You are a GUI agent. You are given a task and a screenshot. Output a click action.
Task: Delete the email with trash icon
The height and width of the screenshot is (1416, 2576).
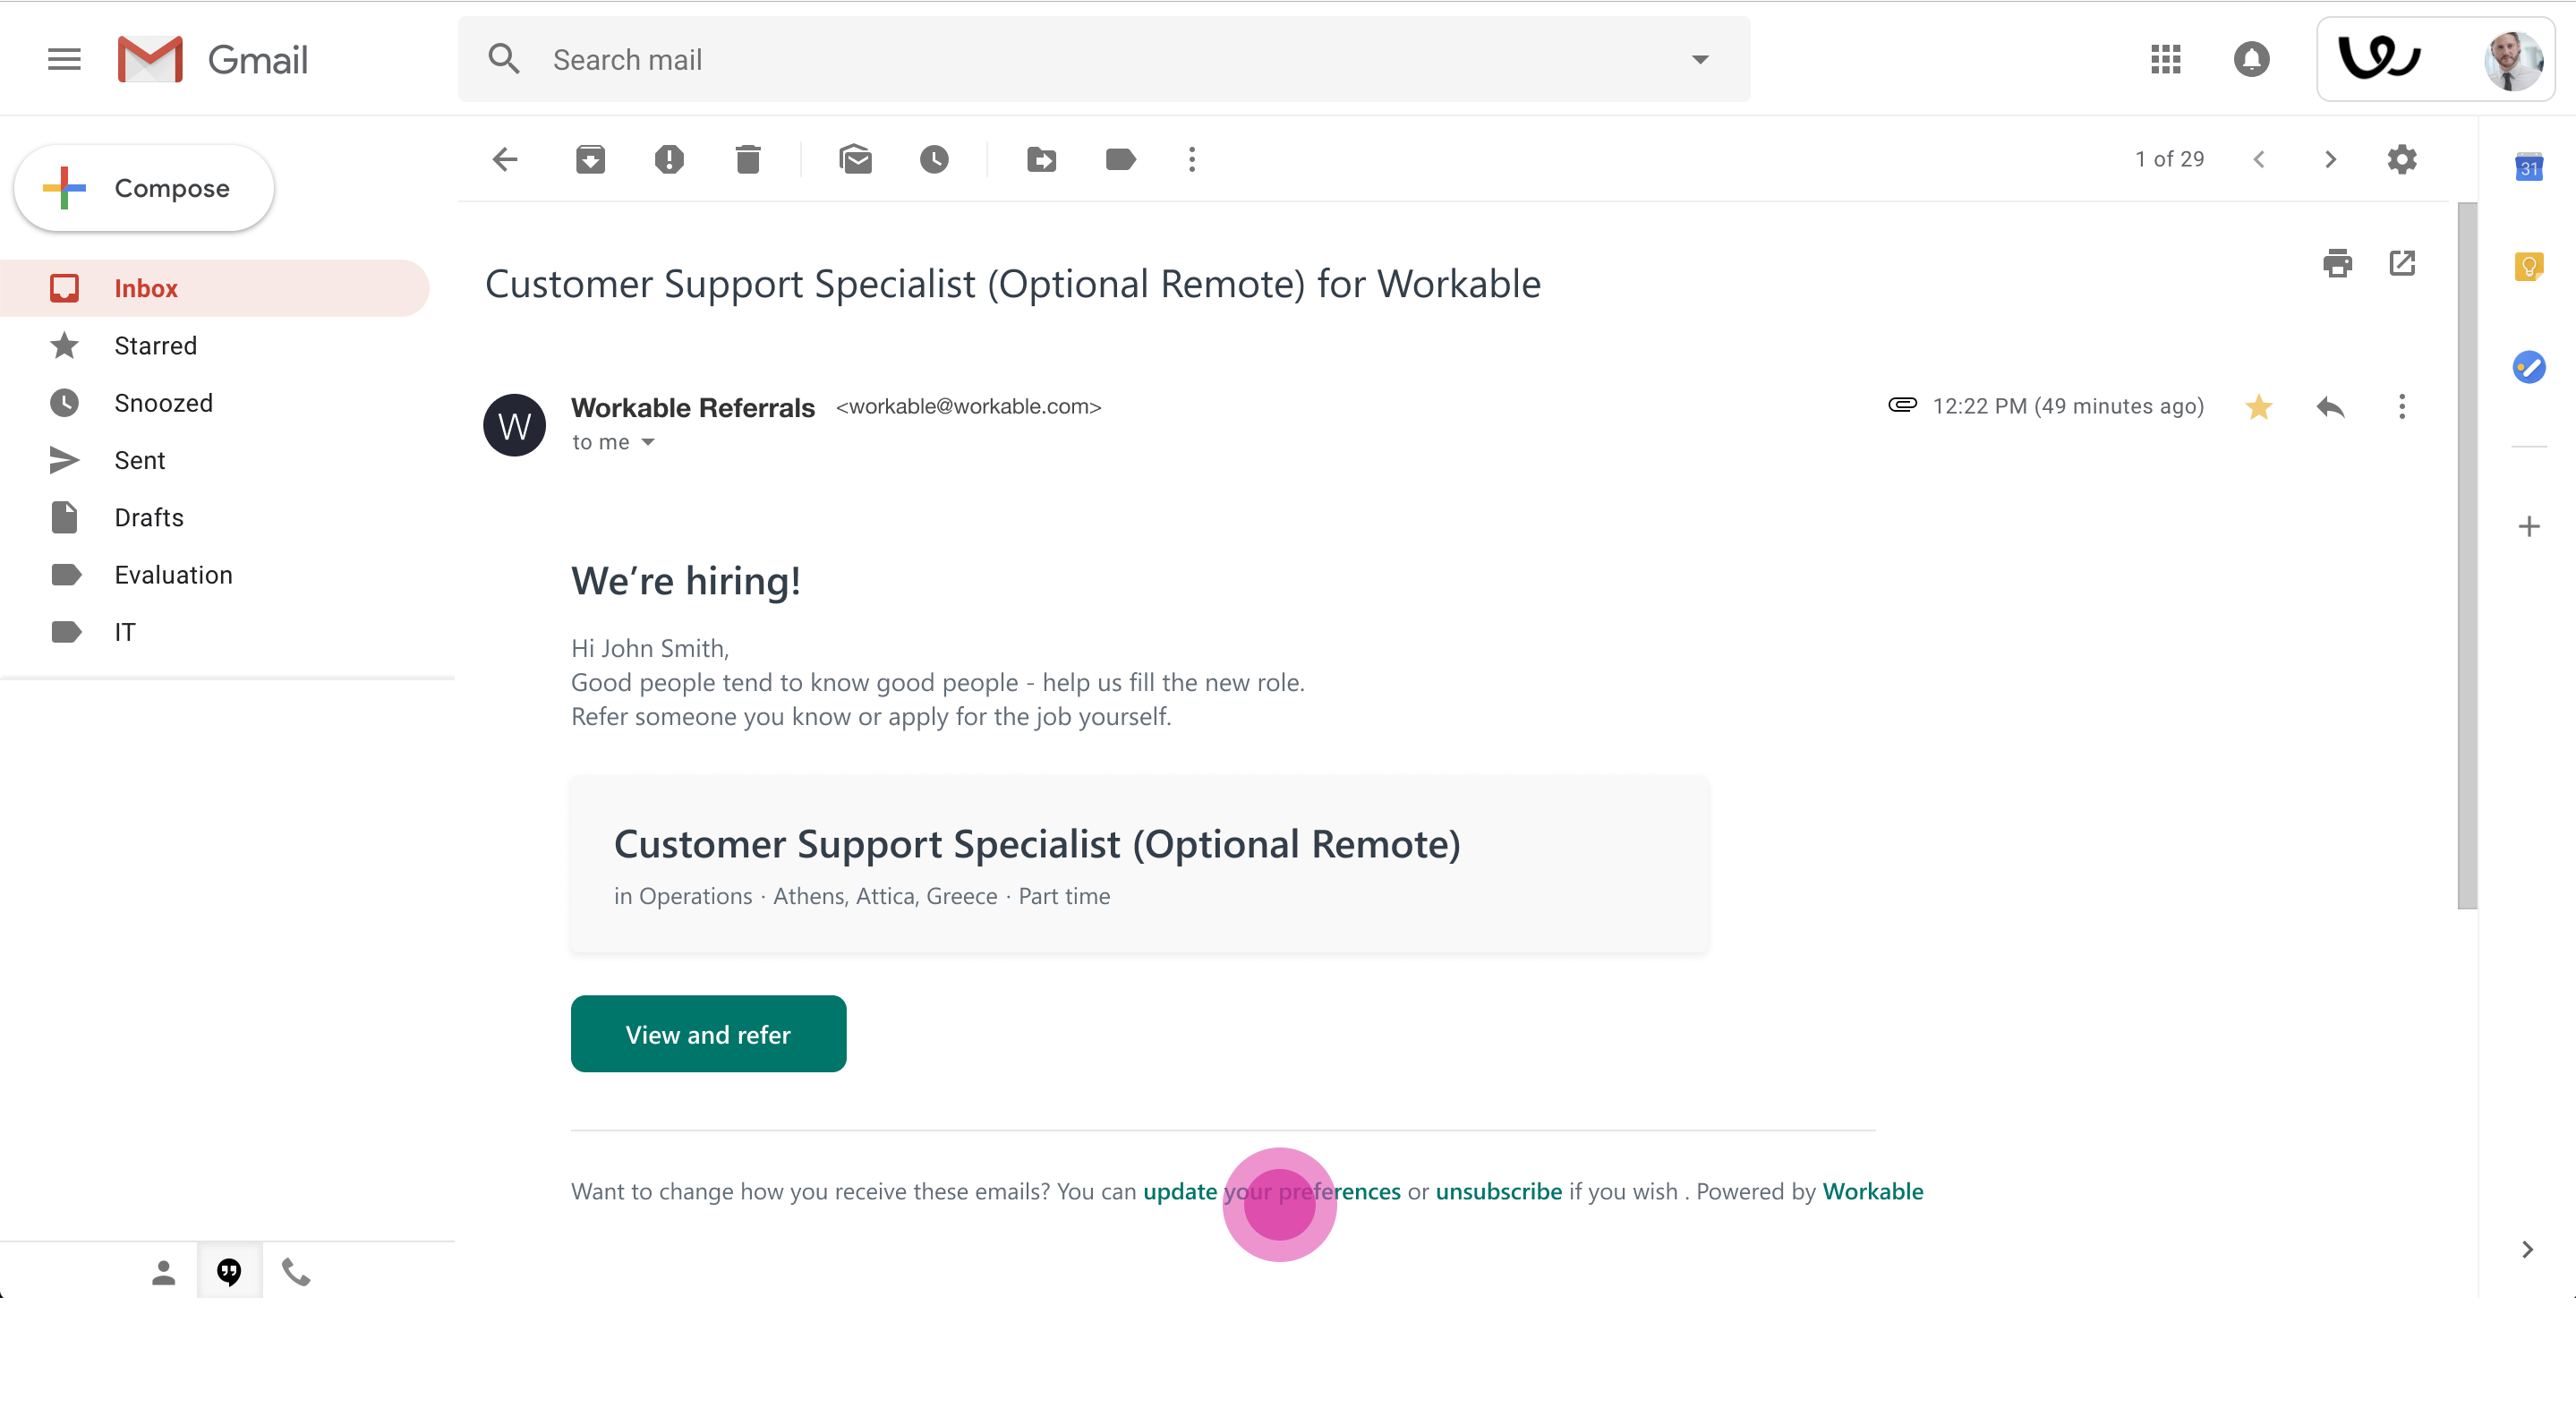(x=748, y=159)
